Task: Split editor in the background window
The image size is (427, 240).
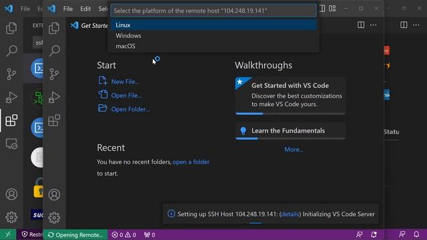Action: click(404, 25)
